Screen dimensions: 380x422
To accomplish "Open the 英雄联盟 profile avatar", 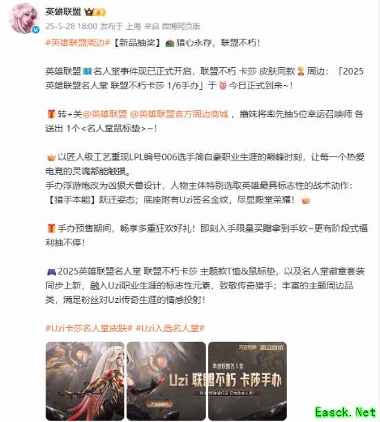I will [23, 18].
